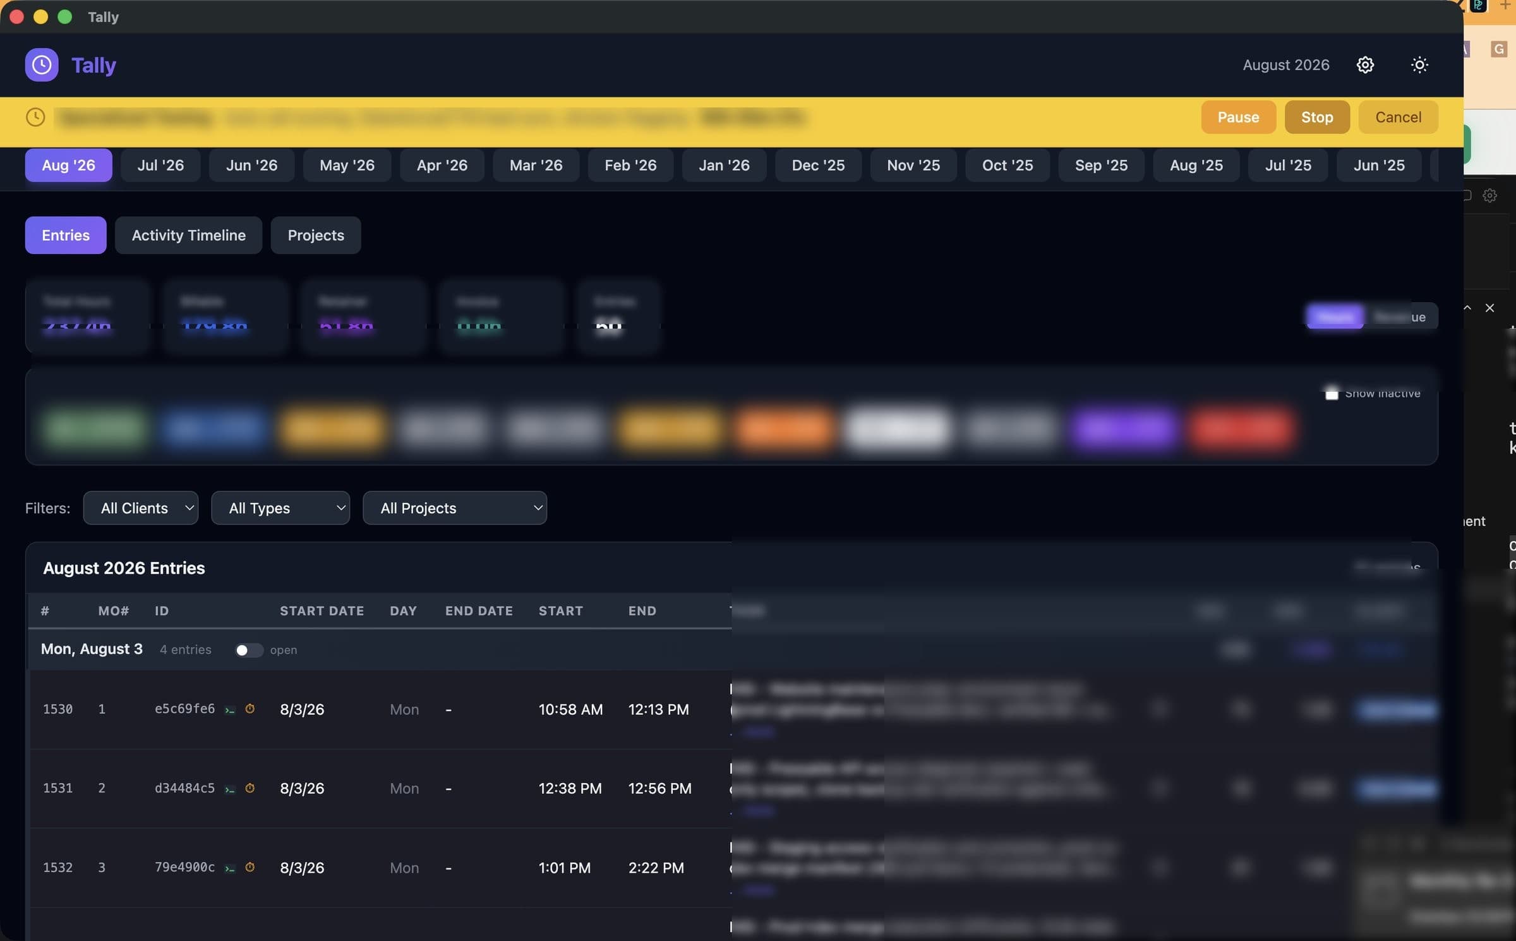Select the Nov '25 month tab
1516x941 pixels.
coord(913,165)
